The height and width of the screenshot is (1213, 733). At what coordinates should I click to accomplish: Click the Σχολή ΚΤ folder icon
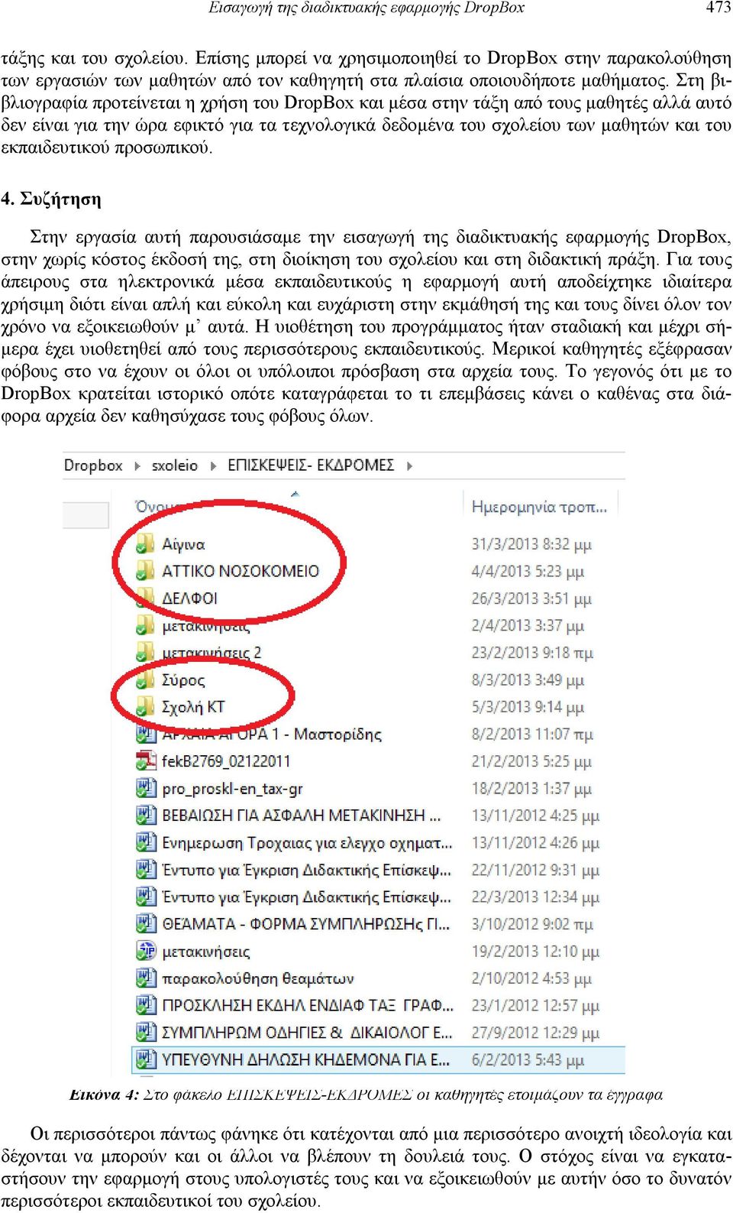[145, 707]
